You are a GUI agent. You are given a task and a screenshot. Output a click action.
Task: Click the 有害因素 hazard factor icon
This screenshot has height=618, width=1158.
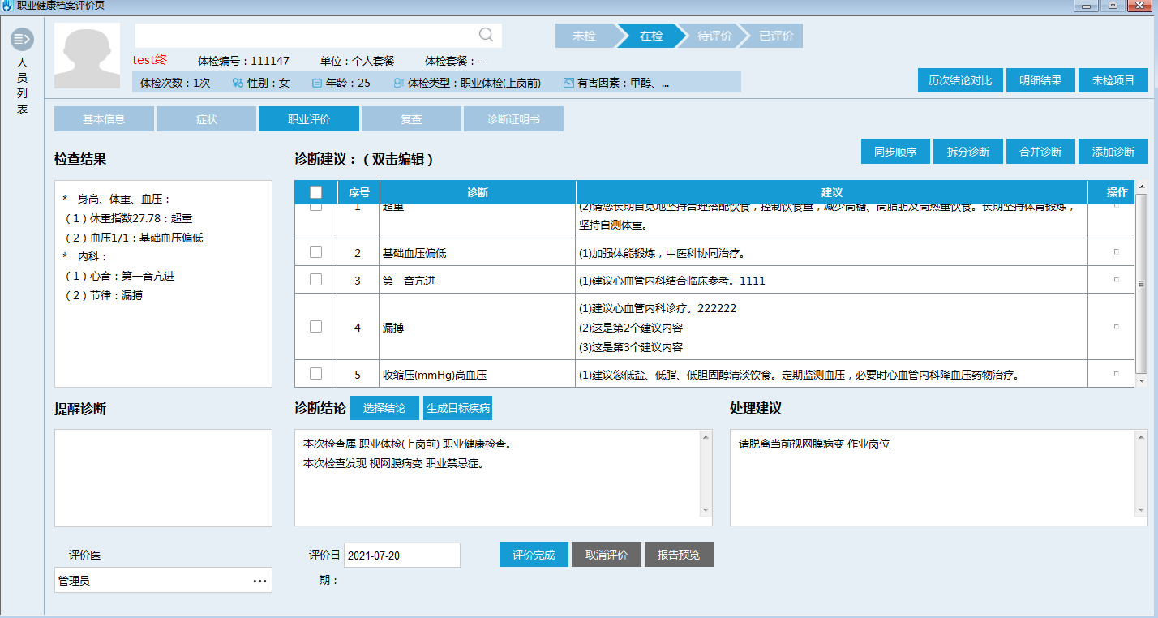click(568, 83)
